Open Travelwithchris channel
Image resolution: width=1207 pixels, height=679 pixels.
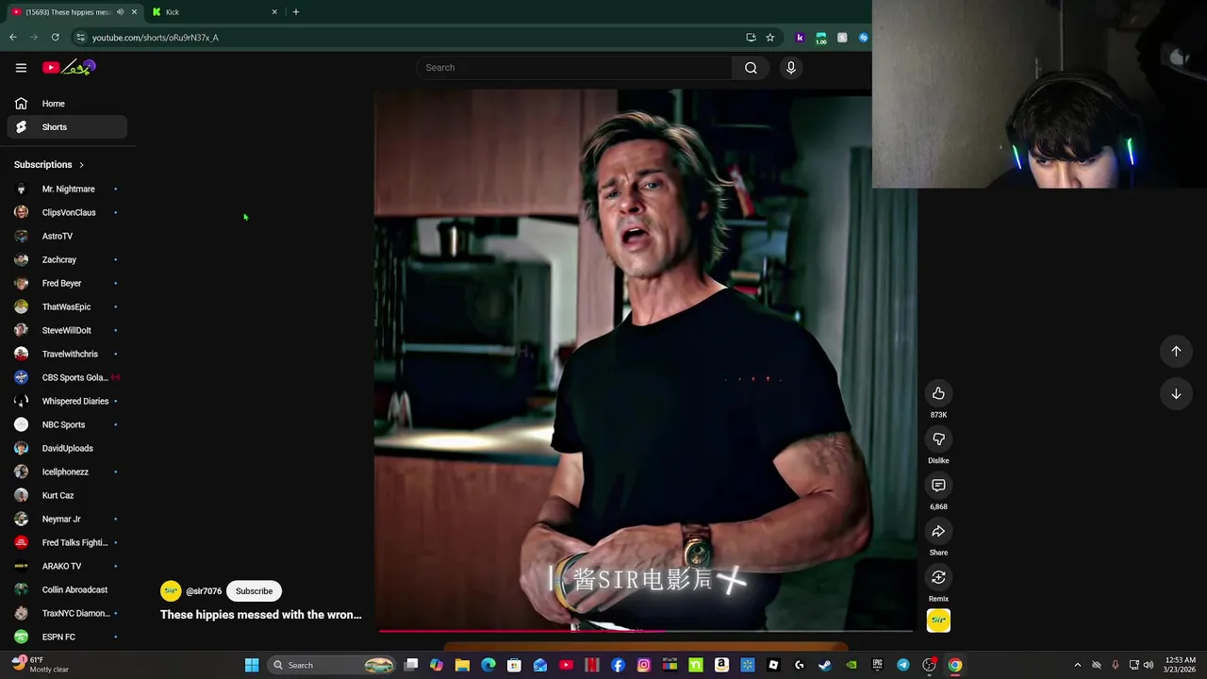pyautogui.click(x=67, y=354)
